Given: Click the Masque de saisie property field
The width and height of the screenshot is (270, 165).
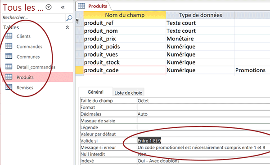Looking at the screenshot, I should pos(203,121).
